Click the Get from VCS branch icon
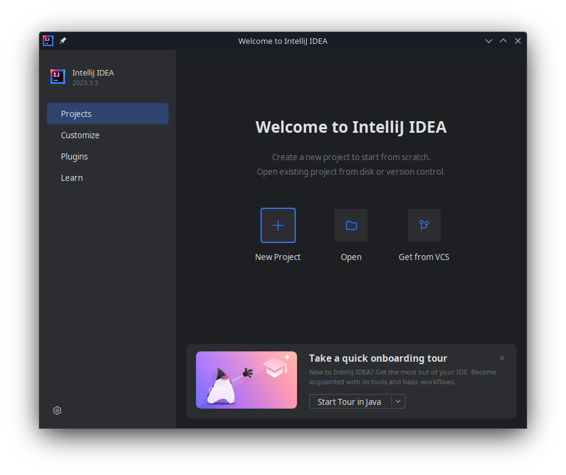 pyautogui.click(x=424, y=225)
